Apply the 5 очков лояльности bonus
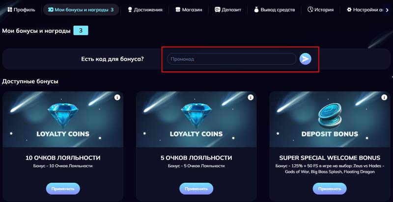393x202 pixels. click(x=196, y=188)
